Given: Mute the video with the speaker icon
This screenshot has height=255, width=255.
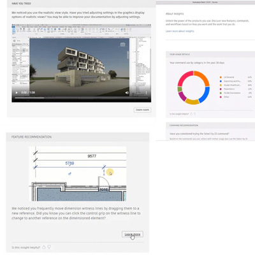Looking at the screenshot, I should [x=127, y=92].
